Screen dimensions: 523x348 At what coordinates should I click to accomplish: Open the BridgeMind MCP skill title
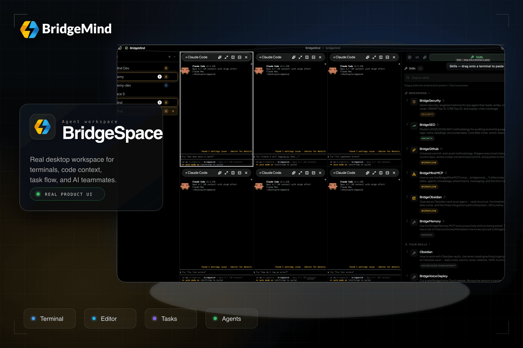(431, 173)
